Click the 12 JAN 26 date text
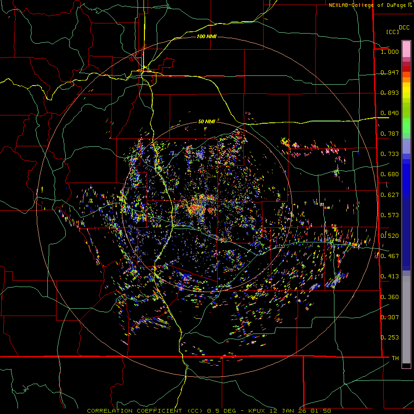The height and width of the screenshot is (414, 414). point(288,411)
